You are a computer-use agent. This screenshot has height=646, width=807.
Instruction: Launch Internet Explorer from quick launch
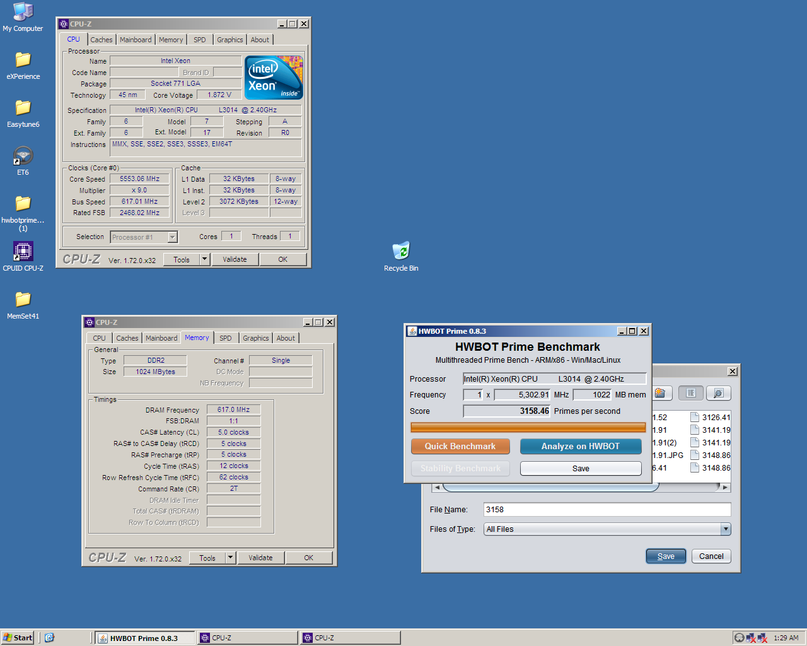[49, 638]
